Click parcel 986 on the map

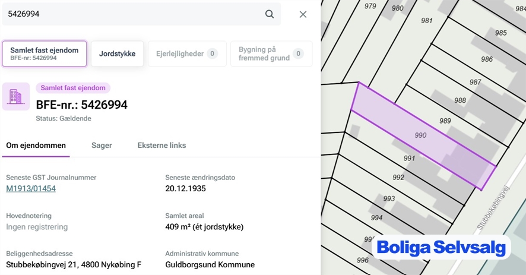click(x=487, y=59)
